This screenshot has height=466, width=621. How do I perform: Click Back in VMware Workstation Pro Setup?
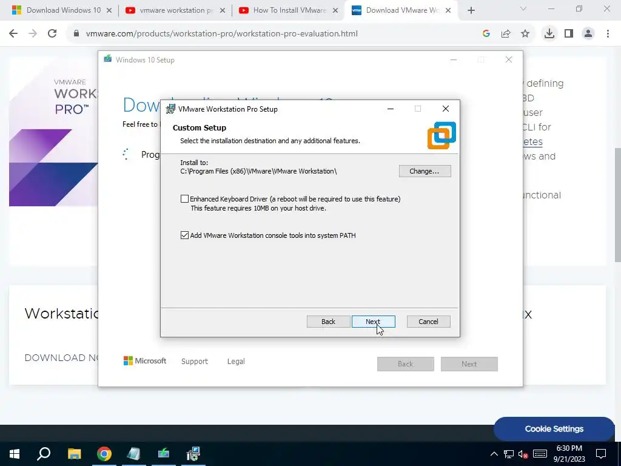pyautogui.click(x=328, y=322)
